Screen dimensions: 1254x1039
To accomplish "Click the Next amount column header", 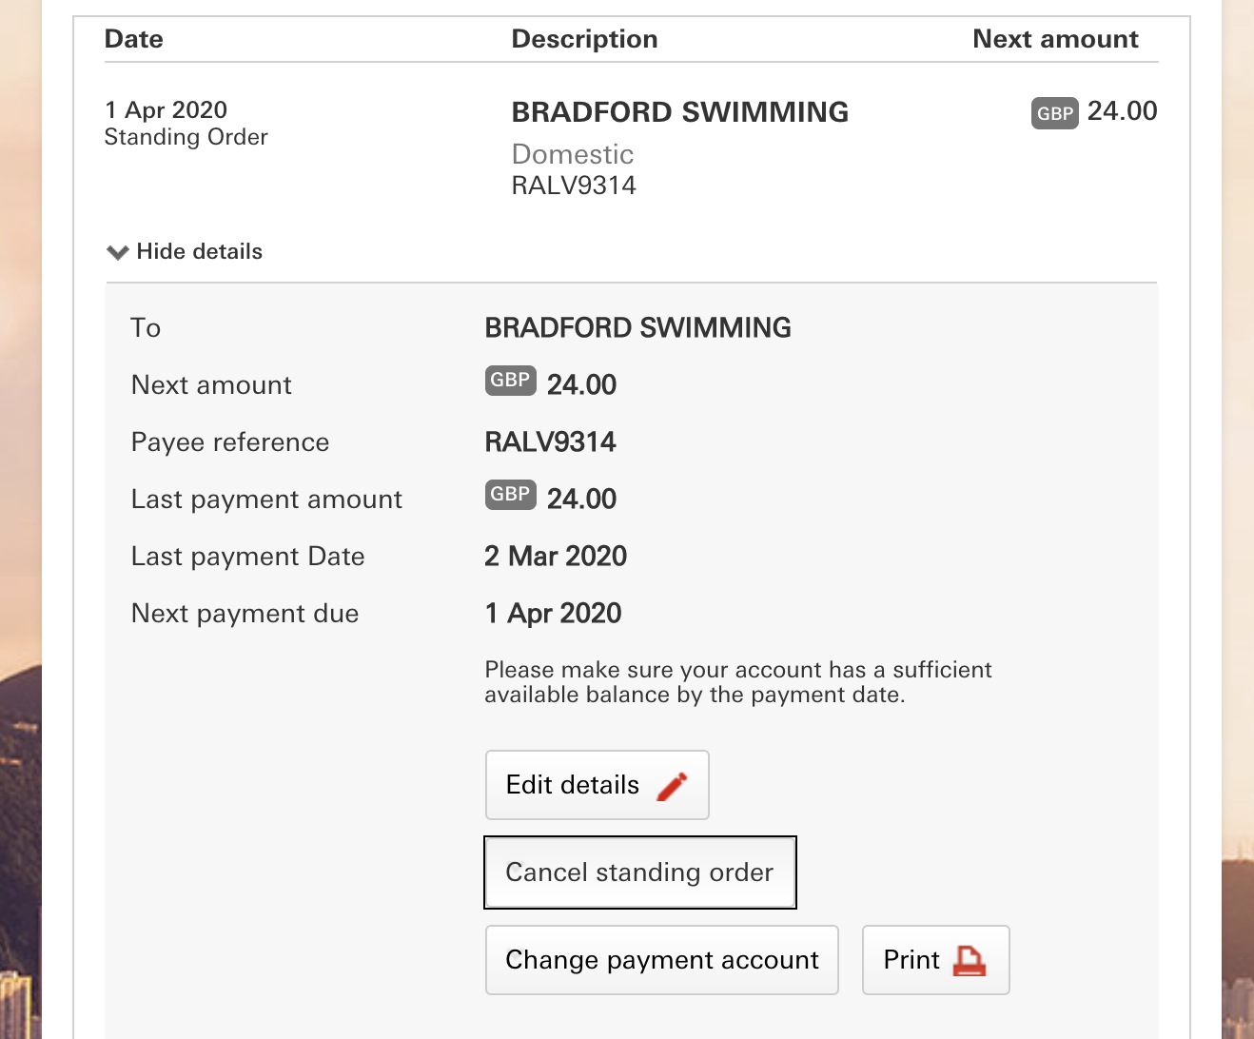I will tap(1054, 39).
